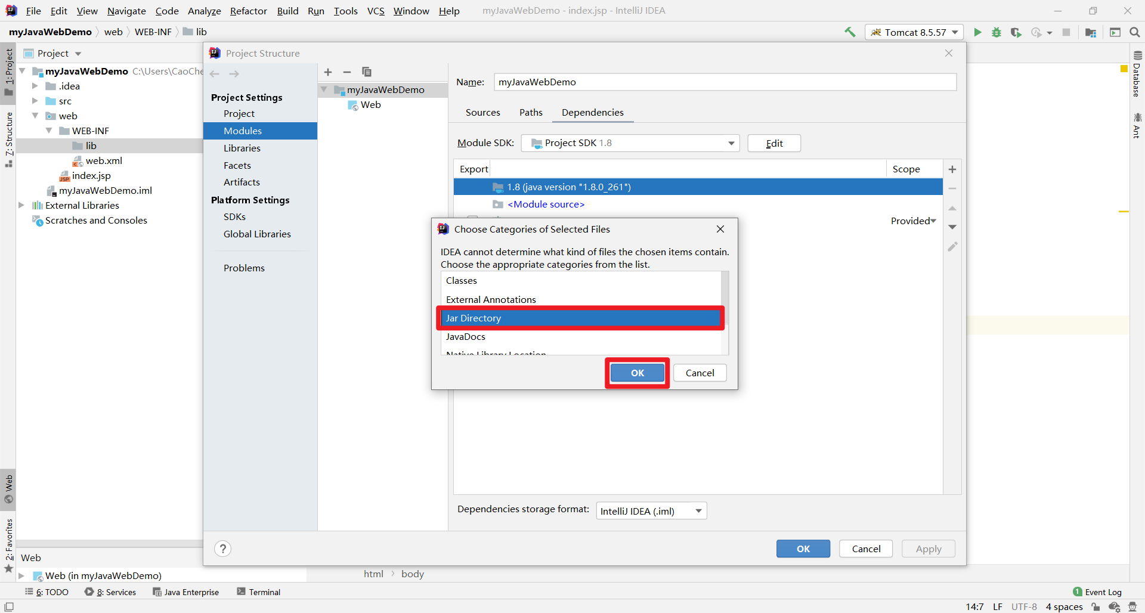
Task: Go forward with the right arrow icon
Action: [234, 74]
